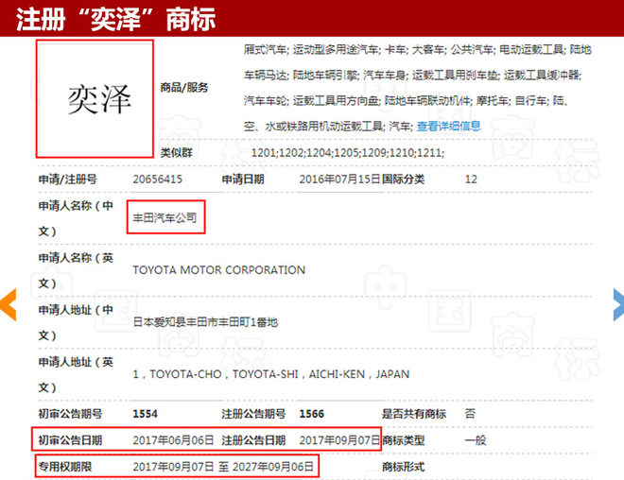Viewport: 624px width, 480px height.
Task: Click the 奕泽 trademark image
Action: click(95, 98)
